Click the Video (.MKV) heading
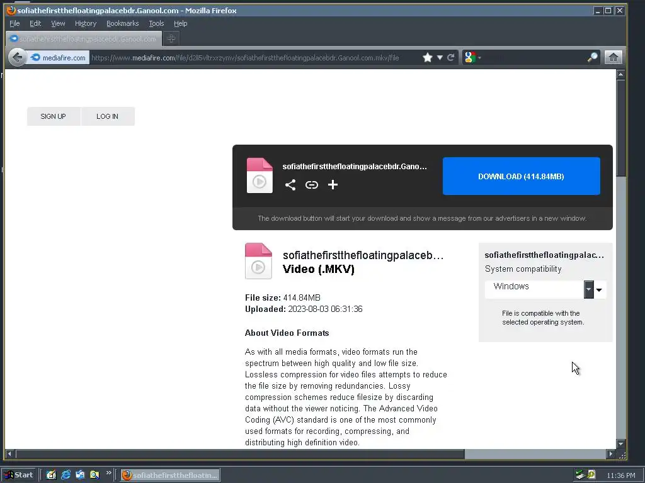The width and height of the screenshot is (645, 483). (318, 269)
